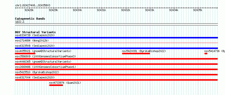
Task: Click the 92432k ruler tick label
Action: [x=126, y=10]
